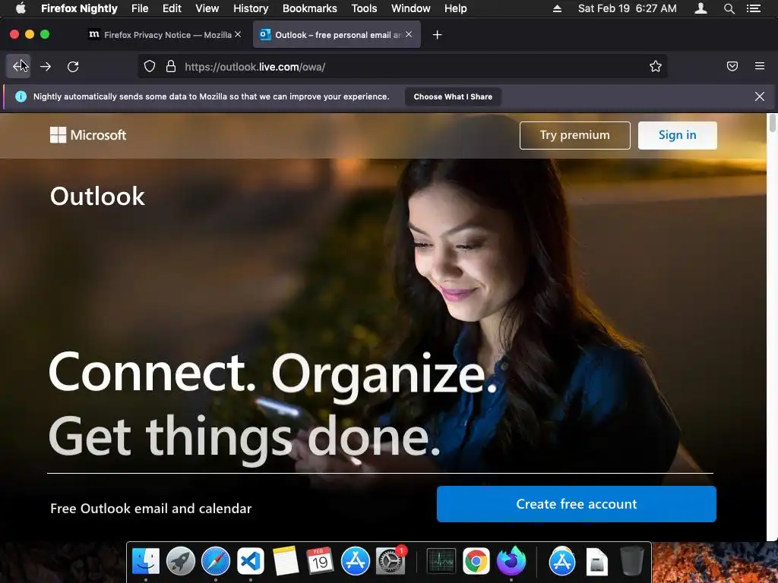Open Calendar showing 19 in Dock

(320, 561)
